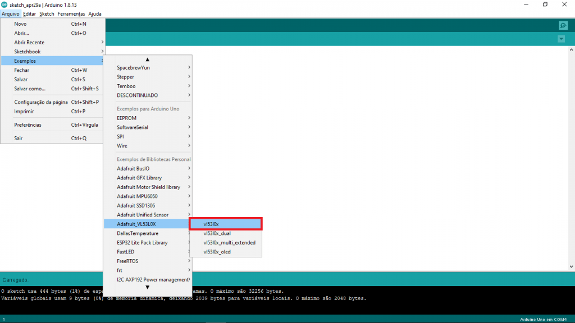Open vl53l0x_multi_extended example
The width and height of the screenshot is (575, 323).
point(230,243)
